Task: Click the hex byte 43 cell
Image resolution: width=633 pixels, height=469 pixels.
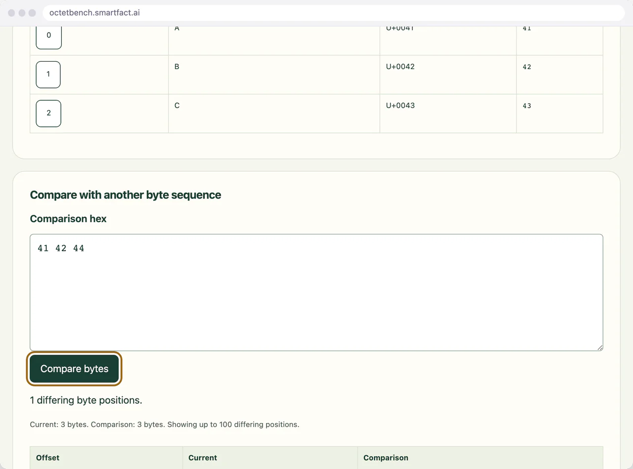Action: pyautogui.click(x=560, y=114)
